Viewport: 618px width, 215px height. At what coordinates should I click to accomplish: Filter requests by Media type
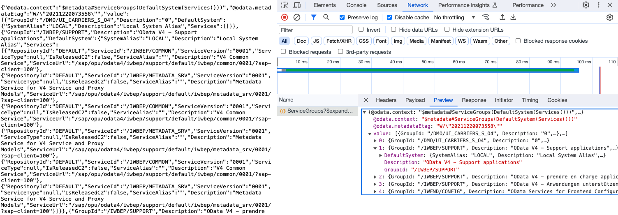pyautogui.click(x=416, y=41)
